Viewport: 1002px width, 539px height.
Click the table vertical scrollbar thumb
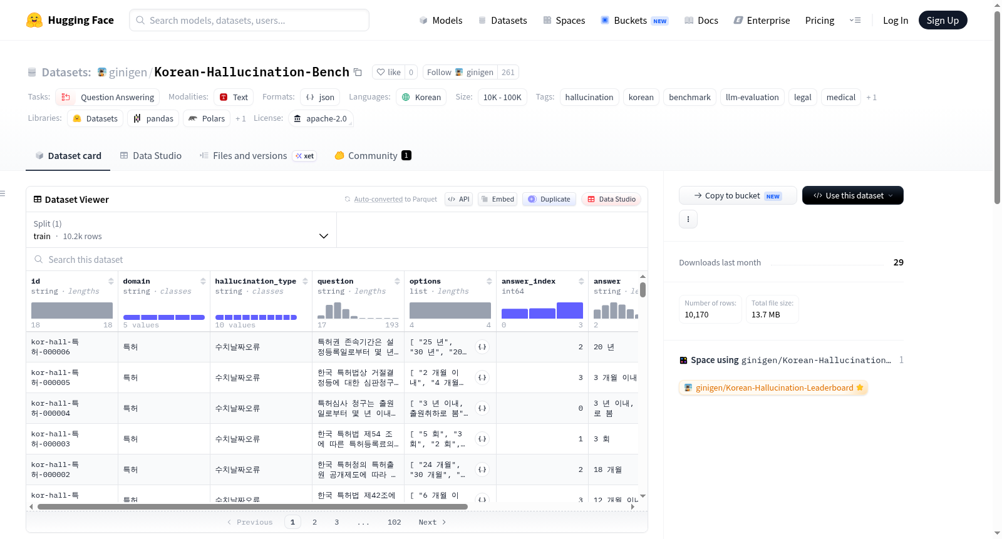[x=643, y=290]
